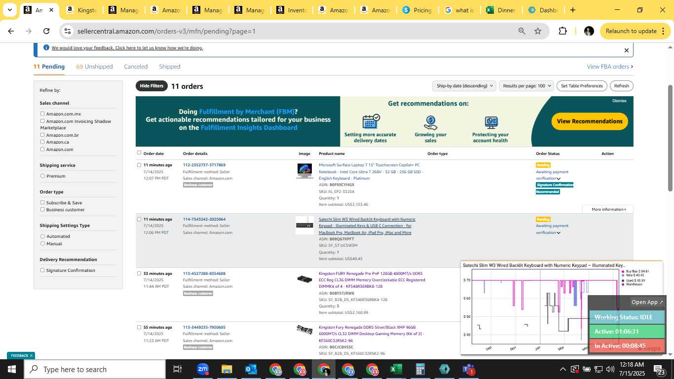This screenshot has height=379, width=674.
Task: Close the FEEDBACK tag at bottom left
Action: pyautogui.click(x=31, y=355)
